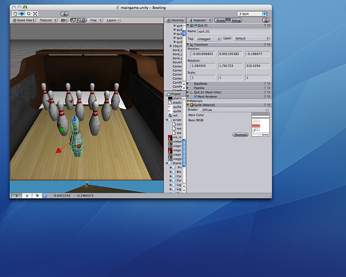Select the move tool in toolbar
Screen dimensions: 346x277
coord(22,13)
